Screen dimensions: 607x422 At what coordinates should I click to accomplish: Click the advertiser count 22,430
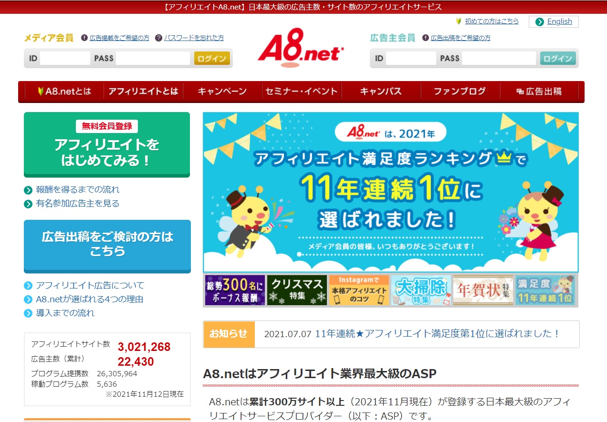pyautogui.click(x=136, y=361)
